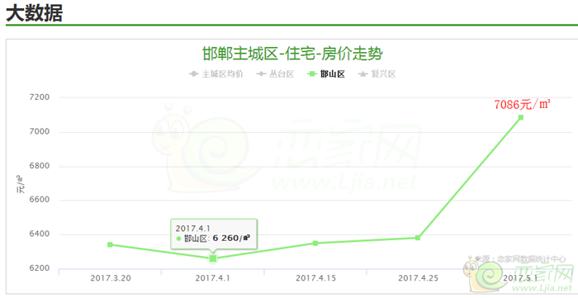
Task: Click the tooltip showing 邯山区: 6 260/㎡
Action: click(x=214, y=234)
